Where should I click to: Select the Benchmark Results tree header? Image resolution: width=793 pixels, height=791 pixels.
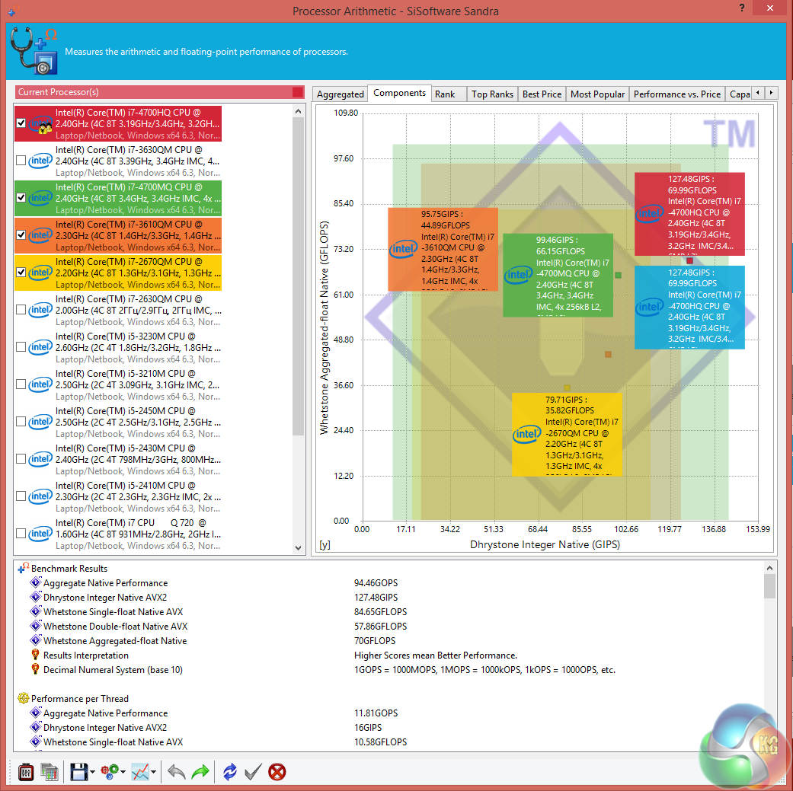69,569
